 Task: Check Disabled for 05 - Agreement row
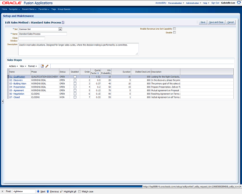coord(75,90)
